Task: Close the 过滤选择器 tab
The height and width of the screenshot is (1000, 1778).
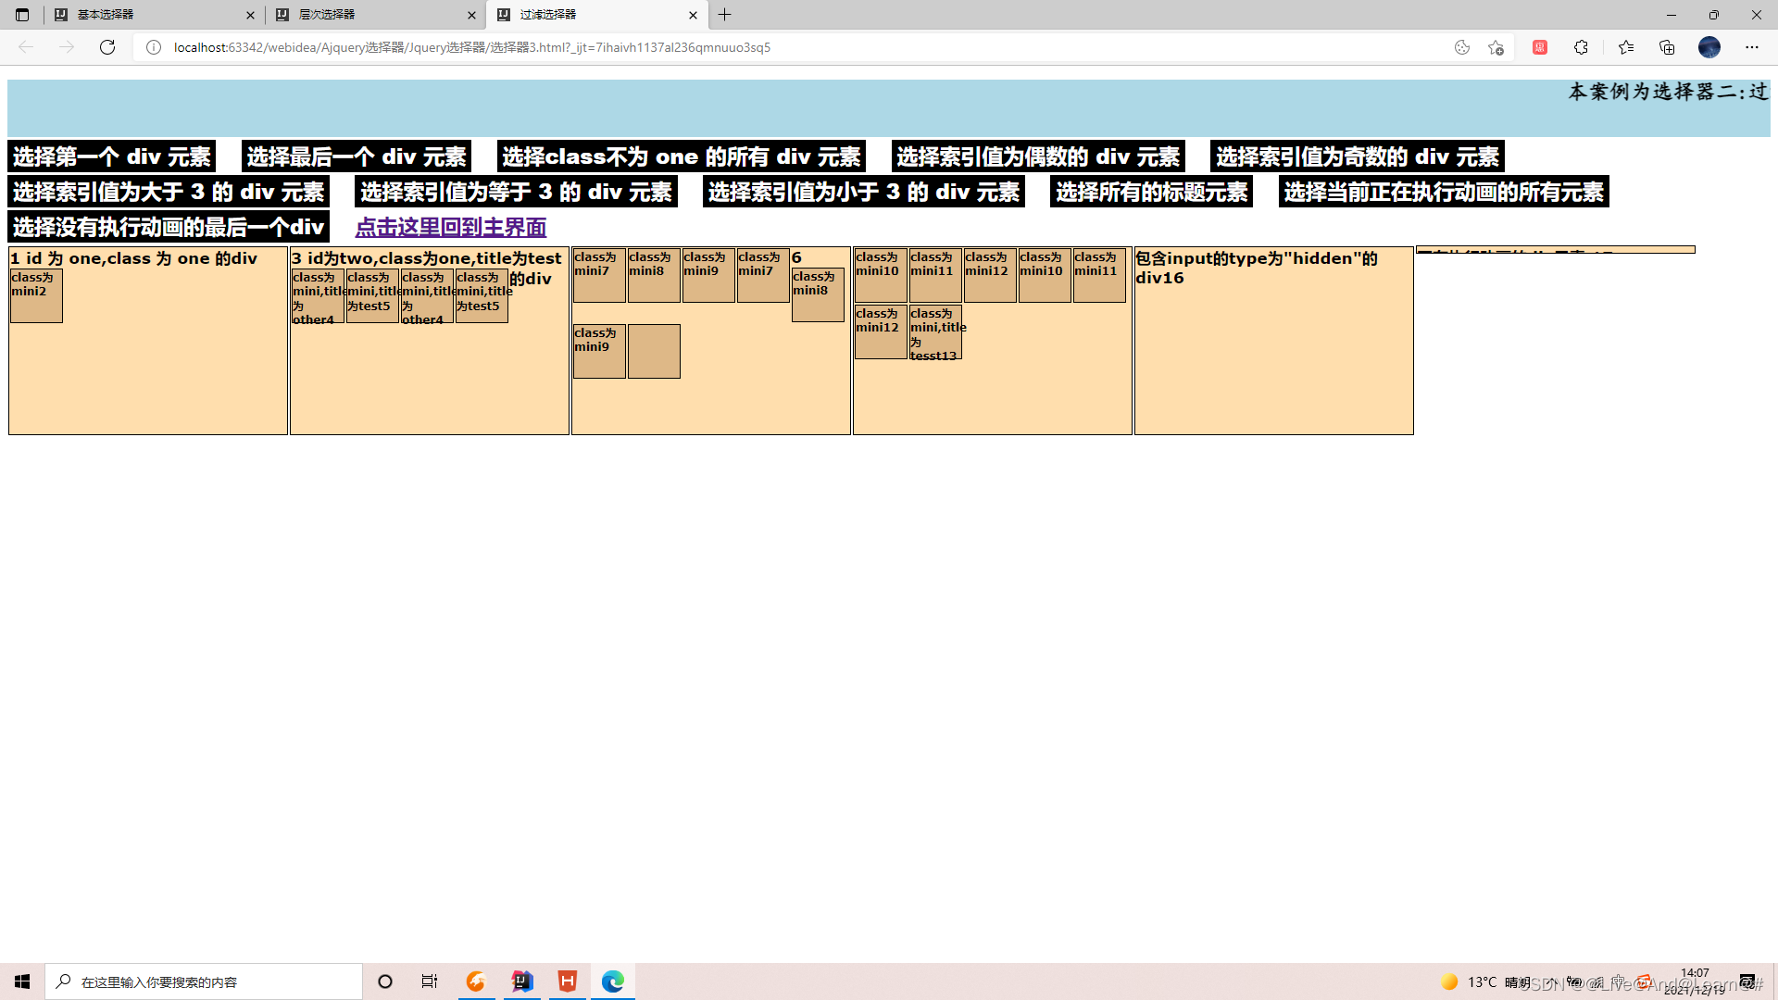Action: pos(693,15)
